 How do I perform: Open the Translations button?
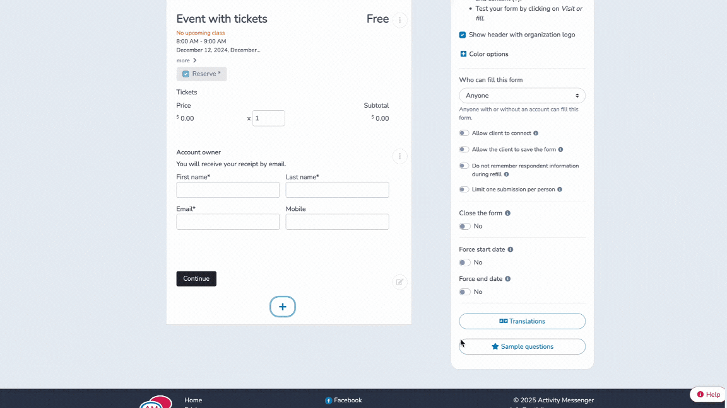(522, 321)
